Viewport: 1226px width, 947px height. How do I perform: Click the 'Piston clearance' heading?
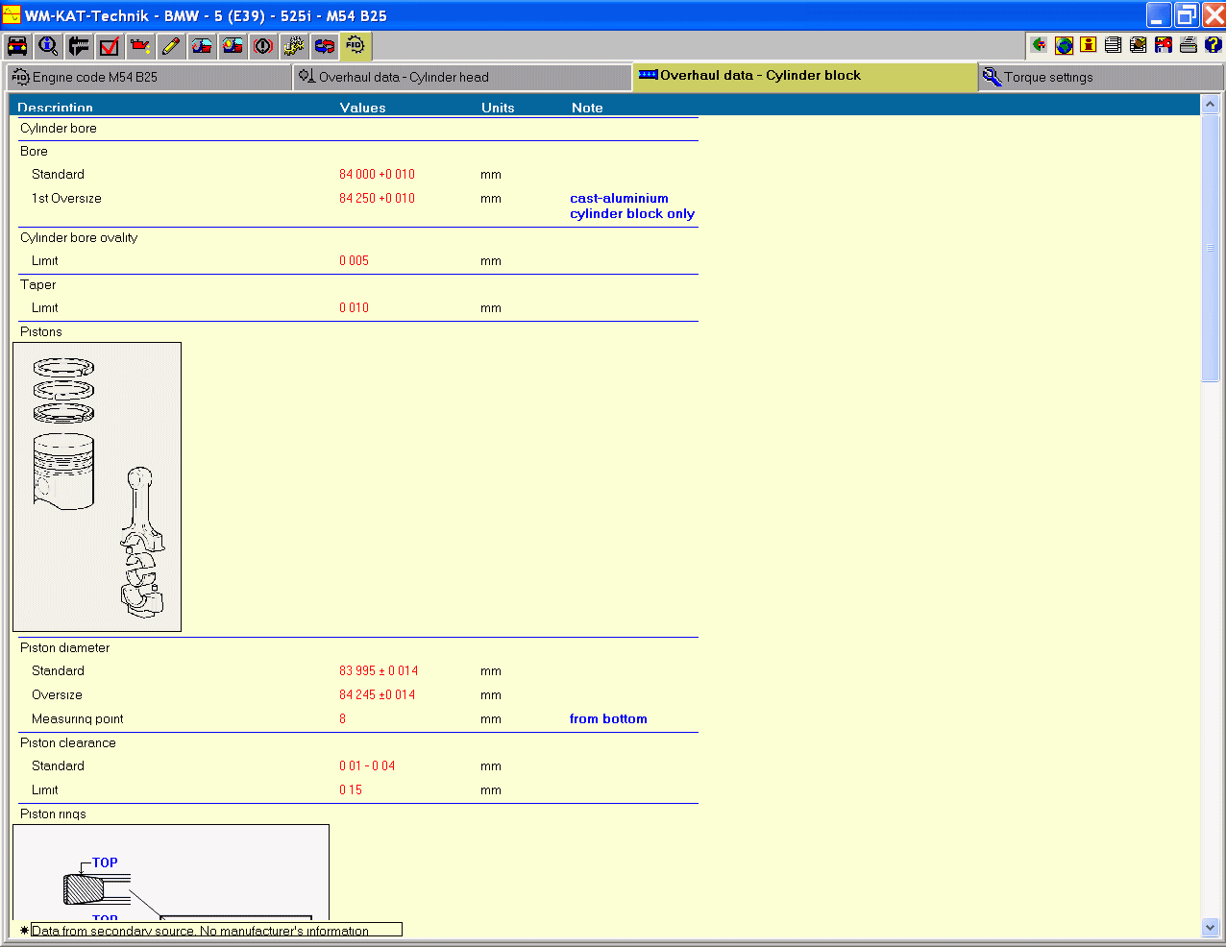[x=68, y=742]
